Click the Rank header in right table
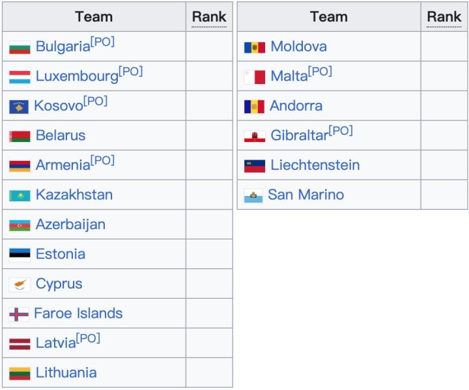The width and height of the screenshot is (469, 390). pyautogui.click(x=444, y=17)
